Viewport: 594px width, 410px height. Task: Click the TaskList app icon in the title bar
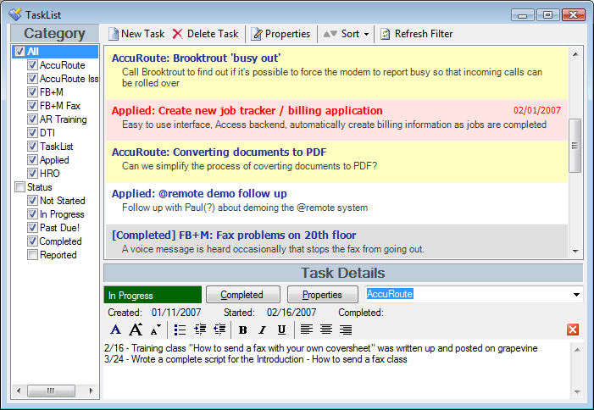point(15,14)
